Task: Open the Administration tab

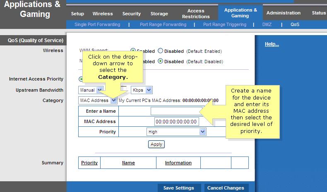Action: click(x=284, y=13)
